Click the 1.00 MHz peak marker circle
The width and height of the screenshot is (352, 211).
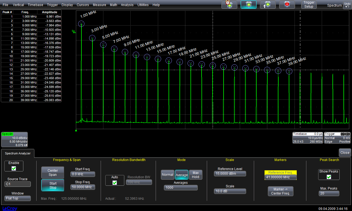pos(81,24)
